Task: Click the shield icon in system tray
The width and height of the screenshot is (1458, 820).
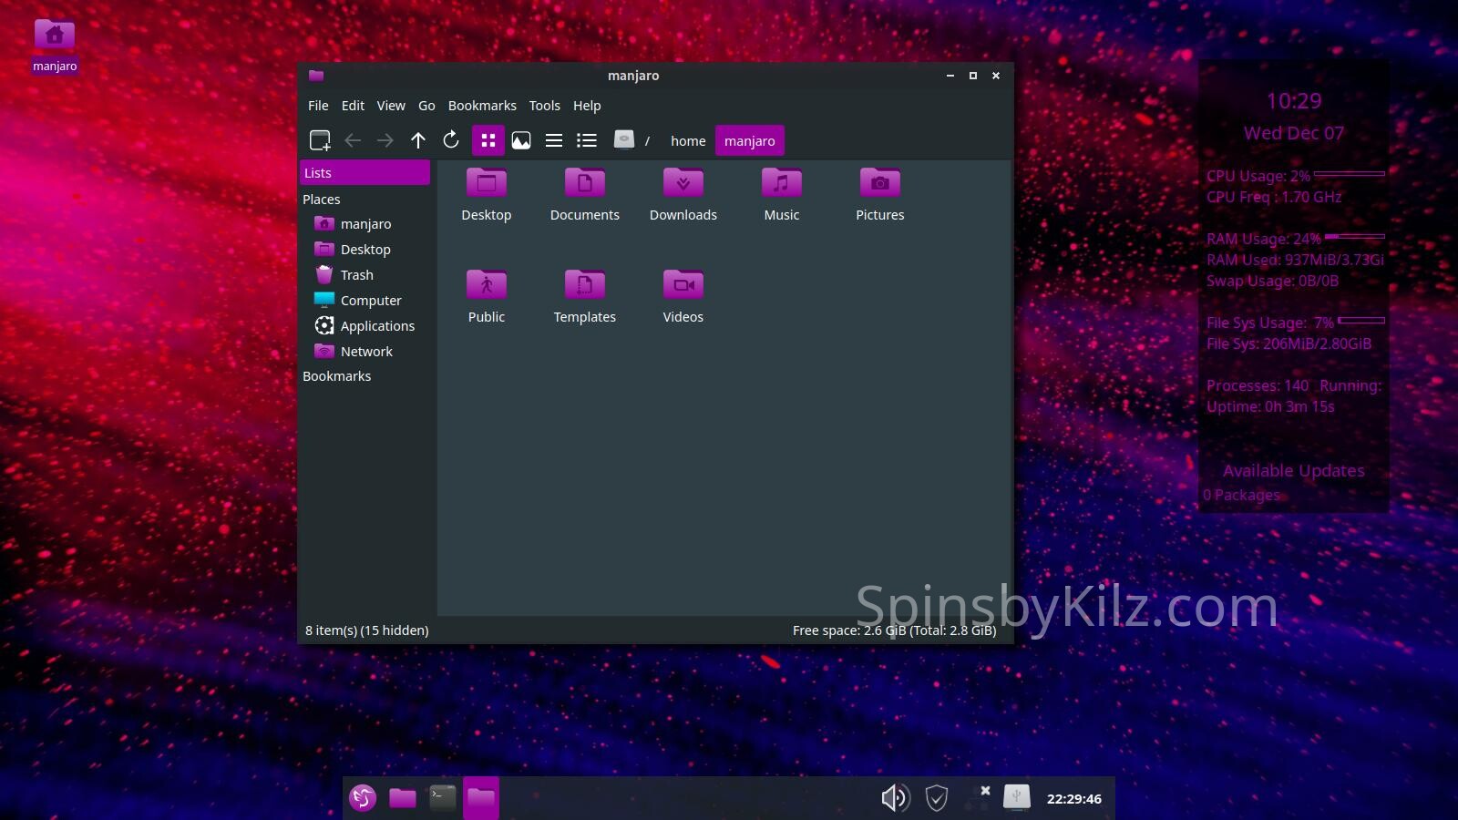Action: [x=936, y=798]
